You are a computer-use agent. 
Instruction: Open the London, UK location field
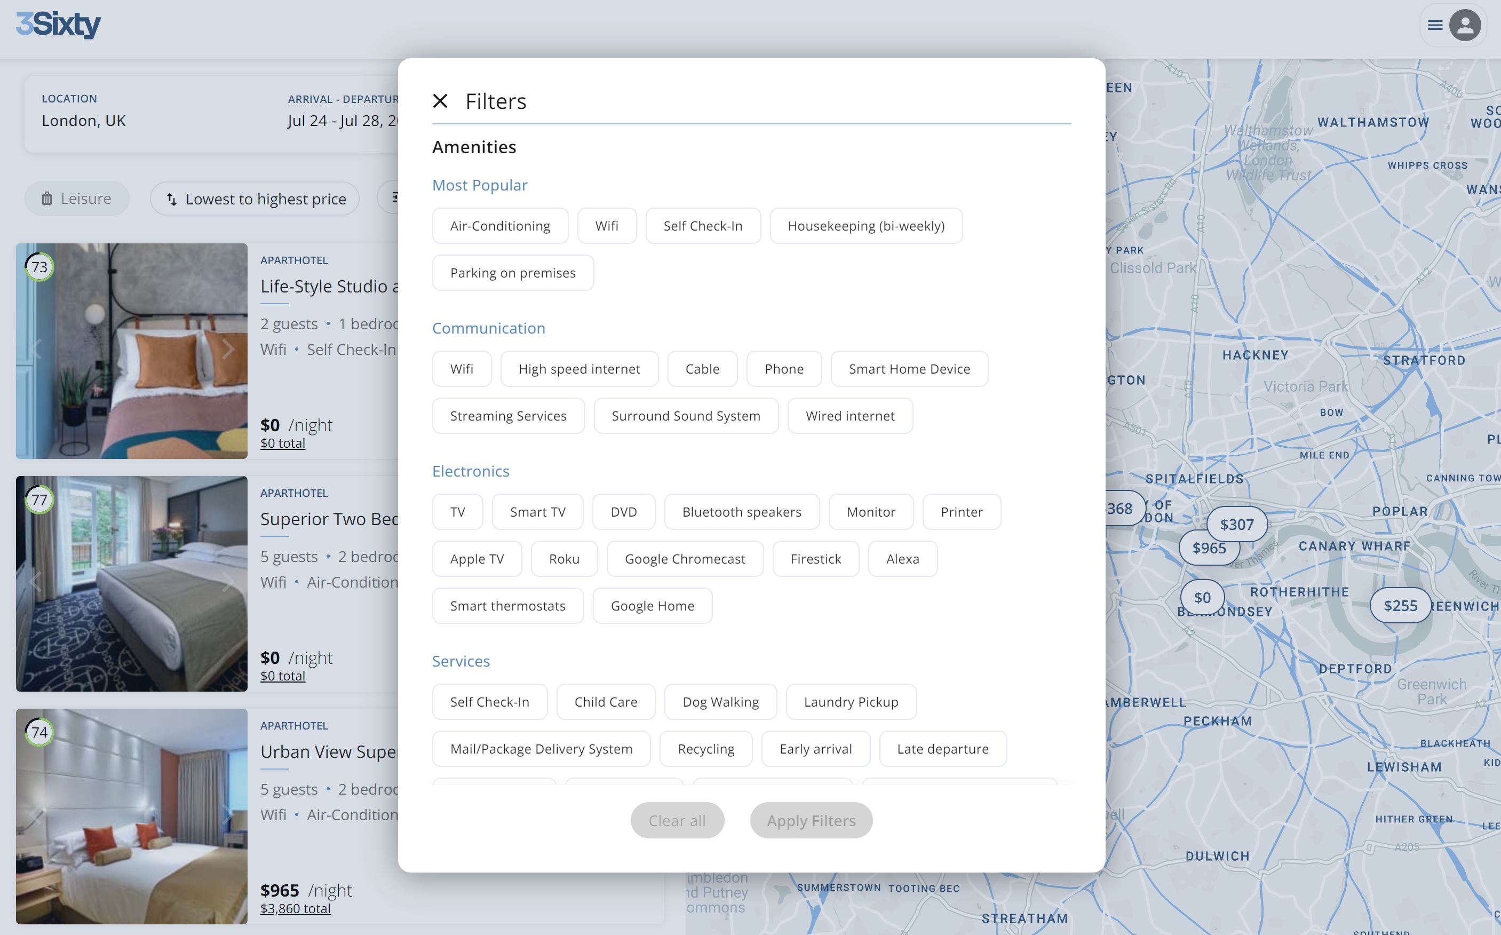pyautogui.click(x=84, y=121)
